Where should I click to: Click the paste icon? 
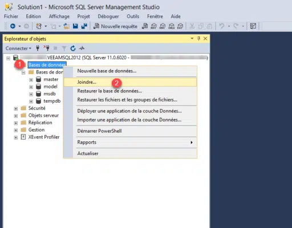[x=209, y=26]
